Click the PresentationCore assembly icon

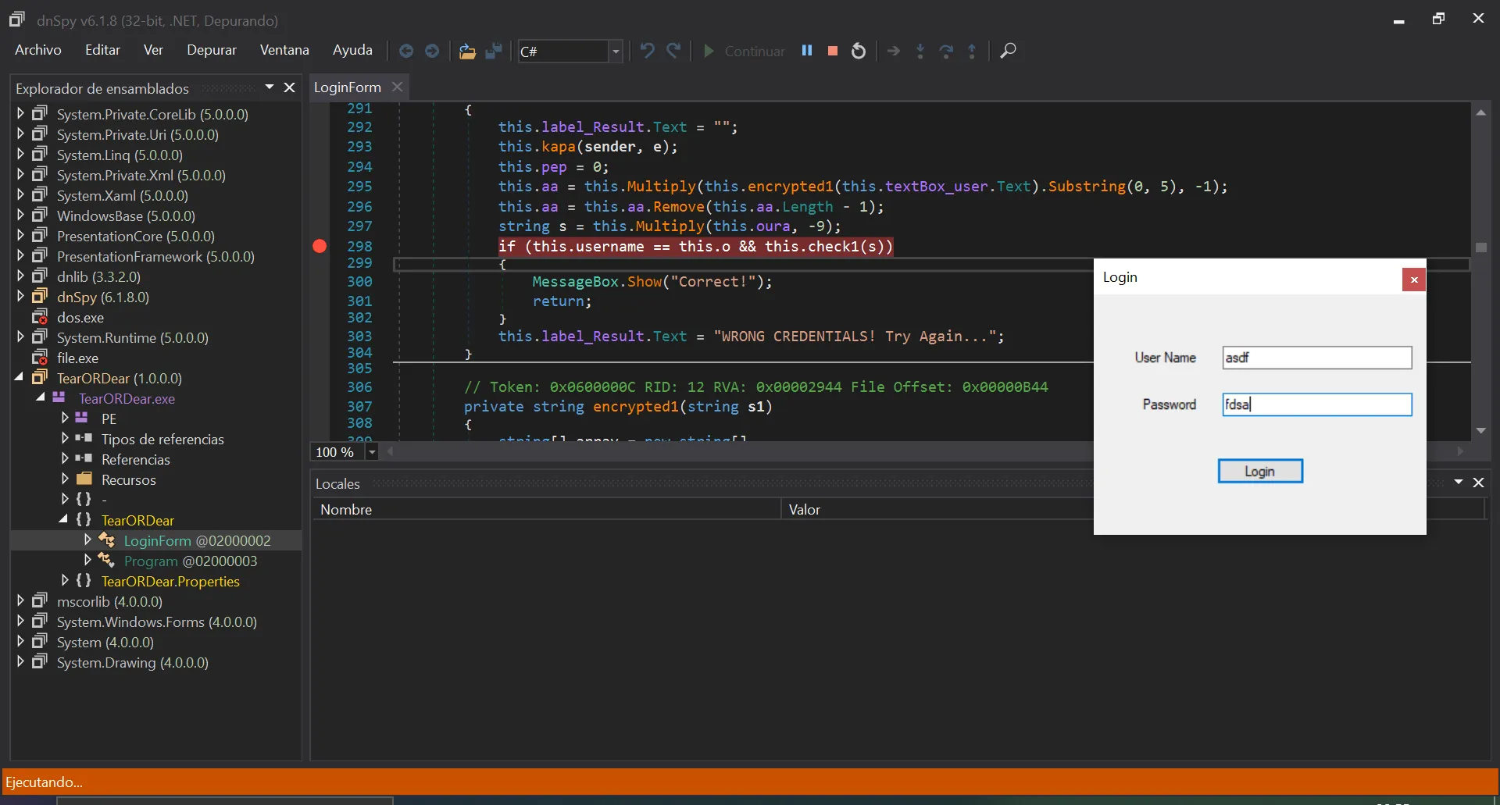click(40, 236)
